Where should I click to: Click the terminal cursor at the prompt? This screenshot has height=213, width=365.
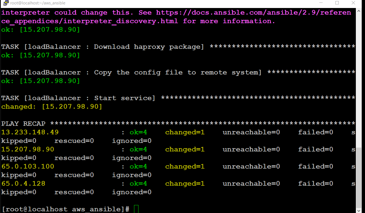point(135,209)
